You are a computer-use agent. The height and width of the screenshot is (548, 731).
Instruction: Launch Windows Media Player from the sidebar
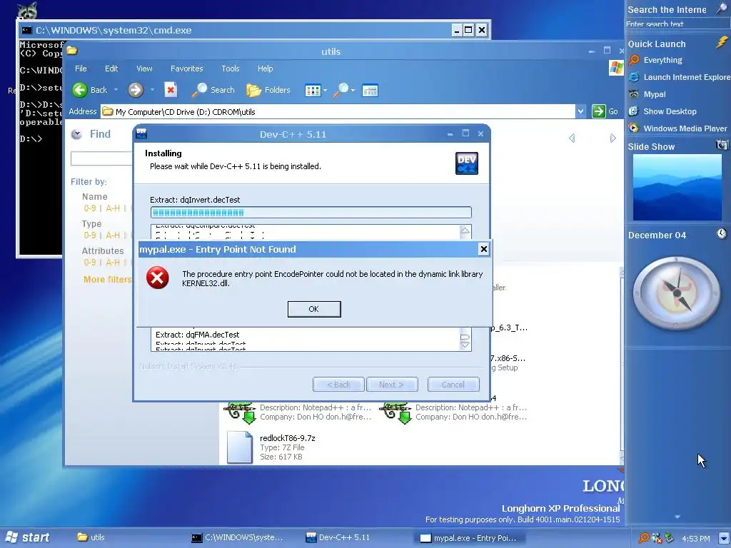coord(678,128)
